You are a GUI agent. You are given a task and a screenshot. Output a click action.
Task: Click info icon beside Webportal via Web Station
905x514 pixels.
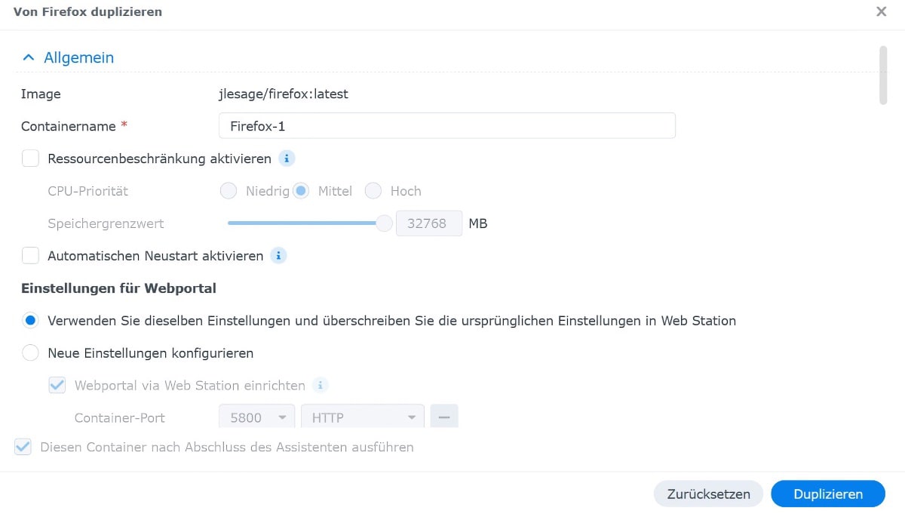click(x=321, y=386)
